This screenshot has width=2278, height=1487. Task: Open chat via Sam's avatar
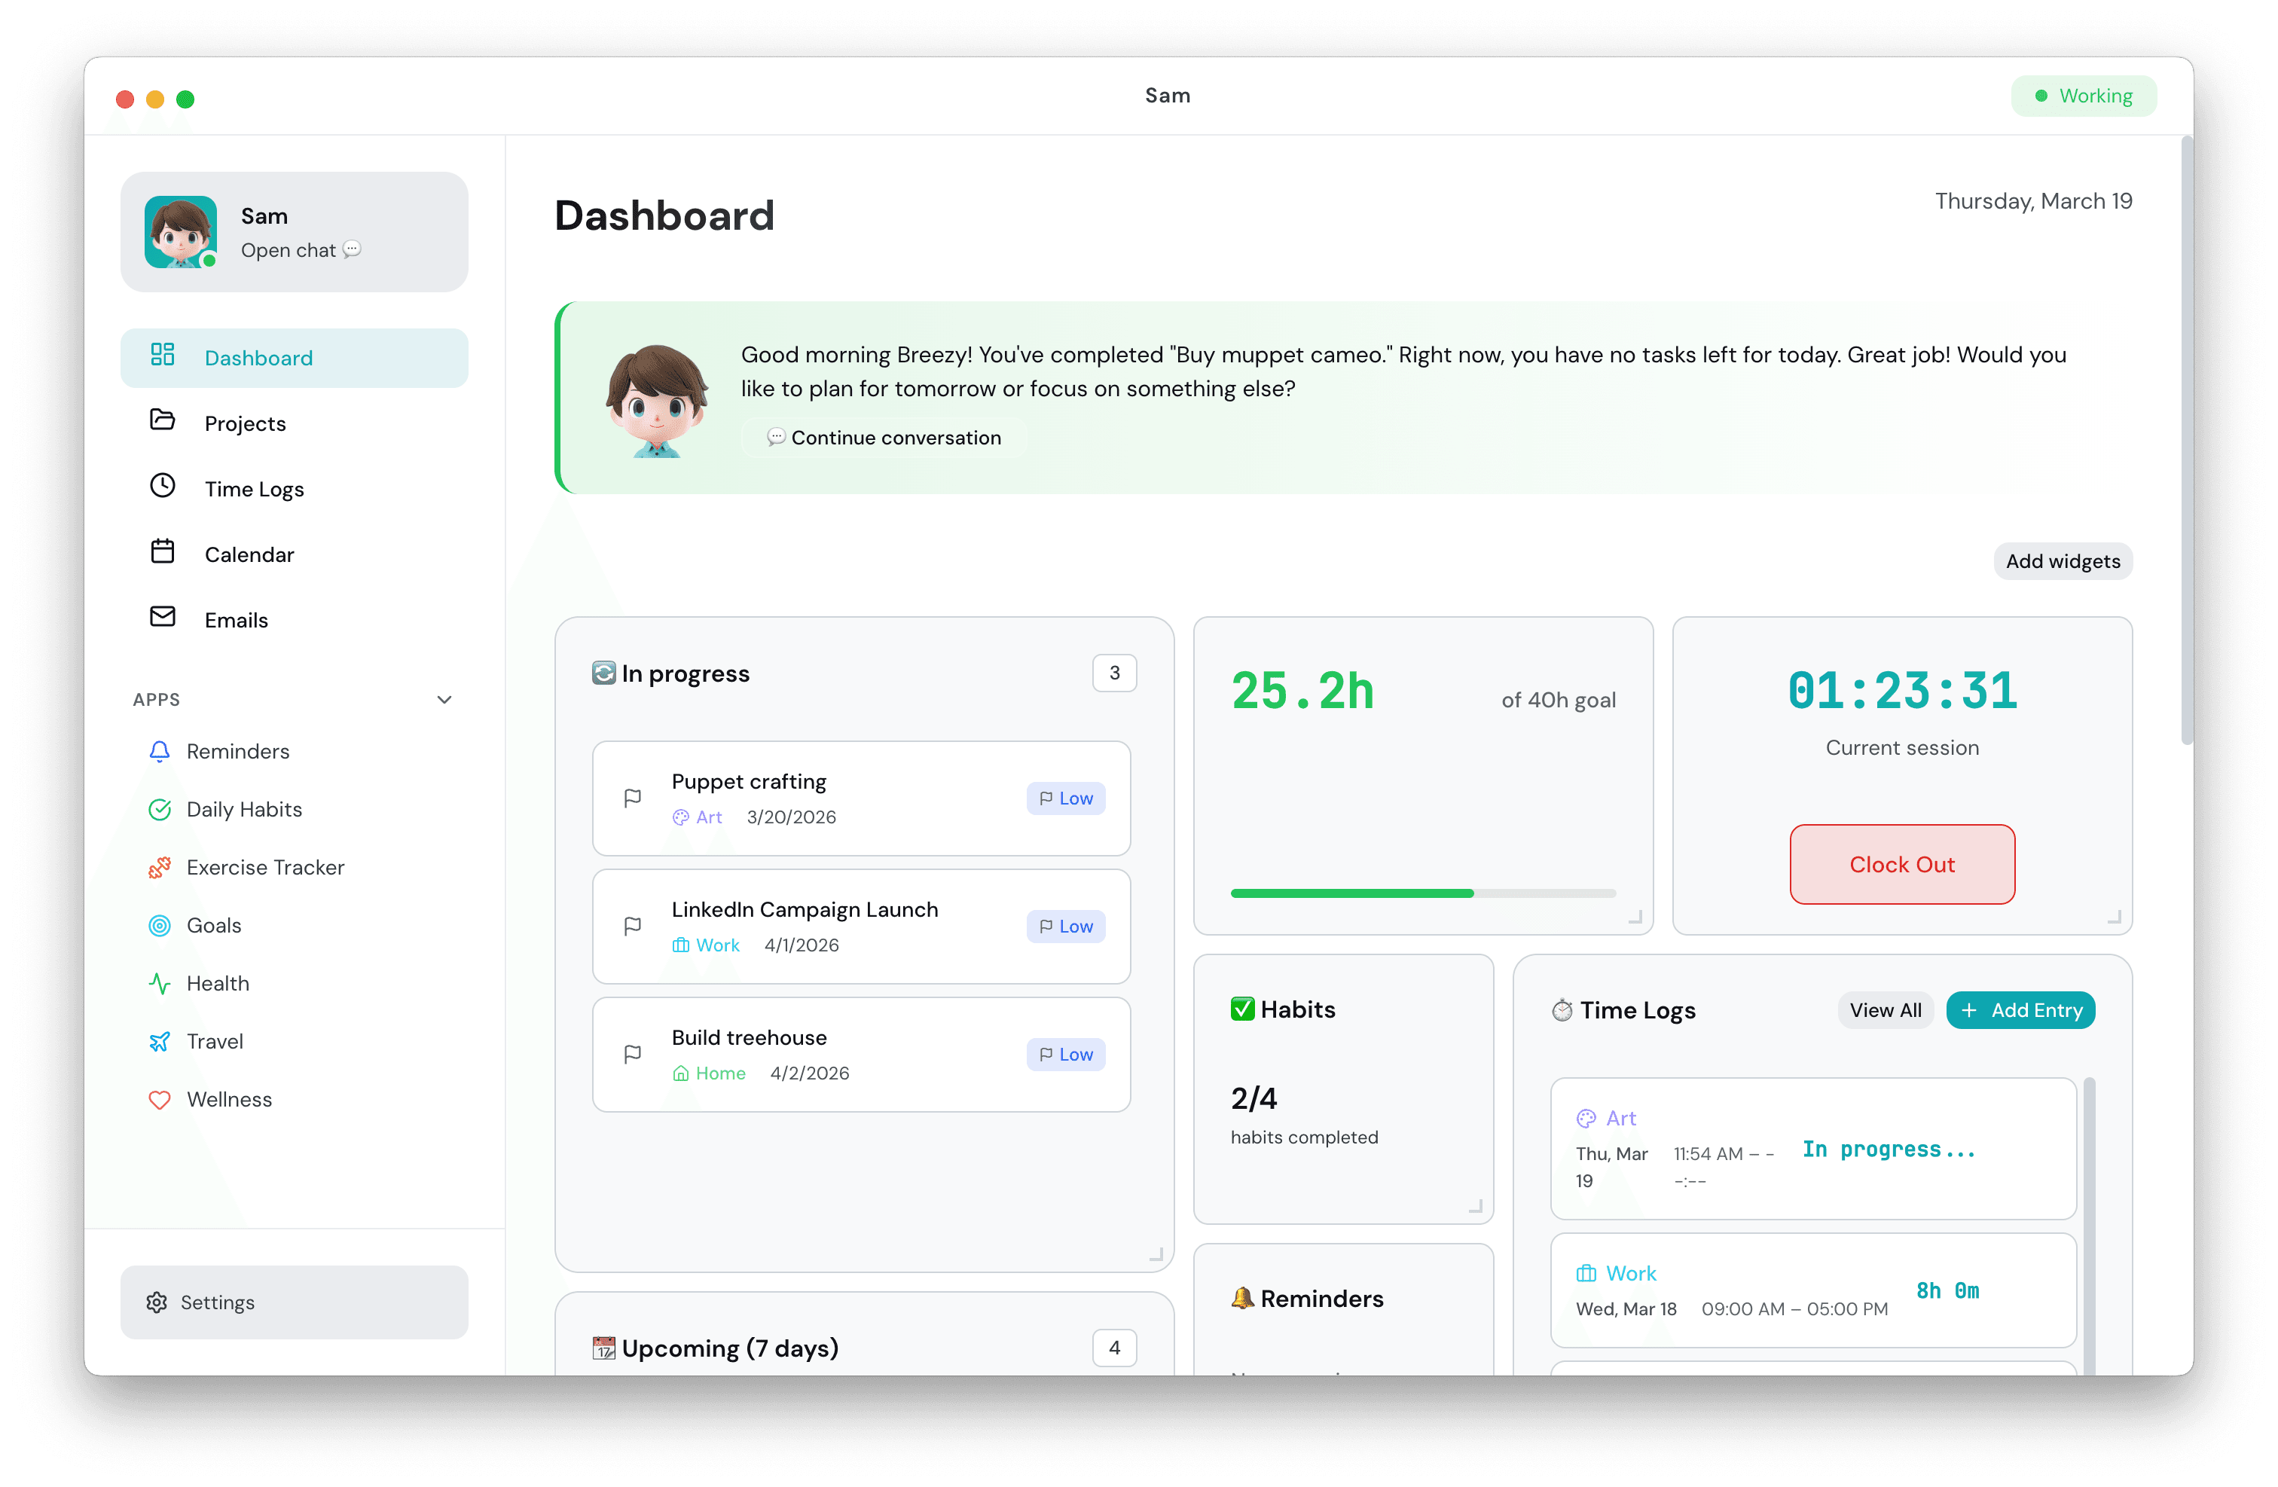click(182, 231)
